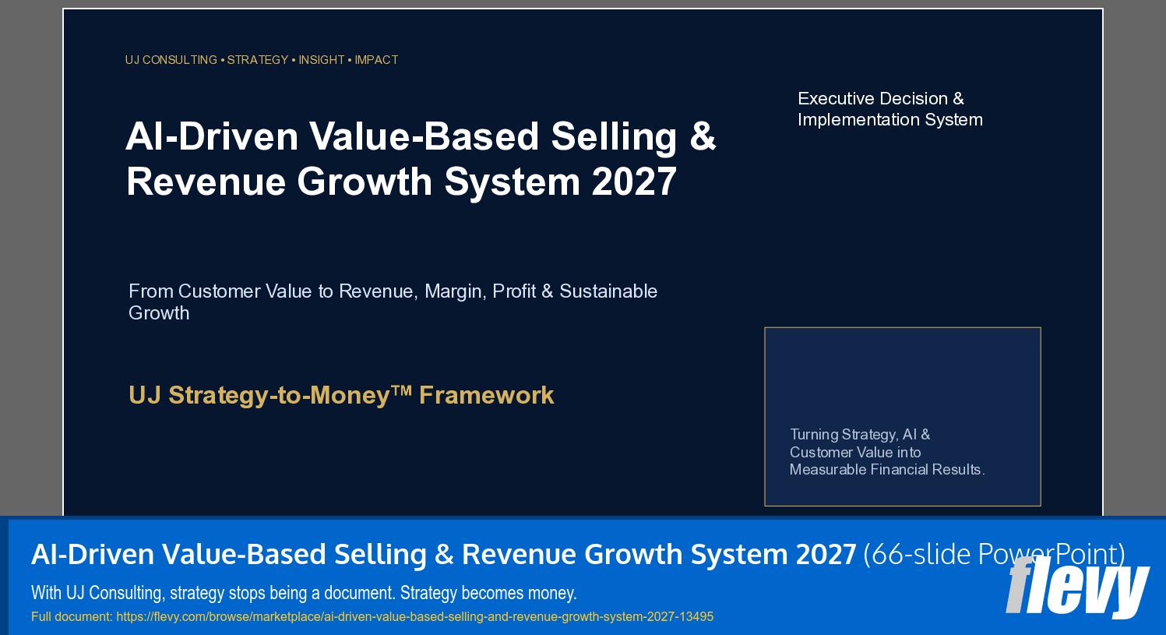
Task: Select the subtitle 'From Customer Value to Revenue, Margin, Profit & Sustainable Growth'
Action: 393,302
